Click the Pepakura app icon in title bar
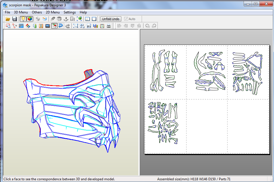 click(5, 5)
